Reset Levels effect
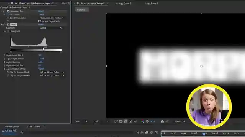Image resolution: width=245 pixels, height=137 pixels. [x=41, y=24]
